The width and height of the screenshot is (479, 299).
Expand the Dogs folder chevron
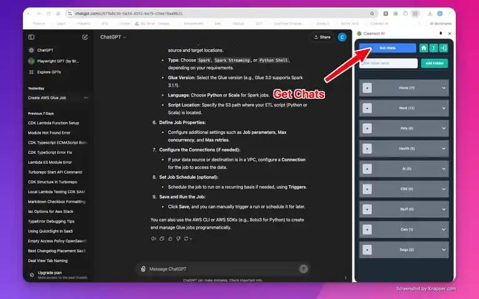(x=443, y=250)
